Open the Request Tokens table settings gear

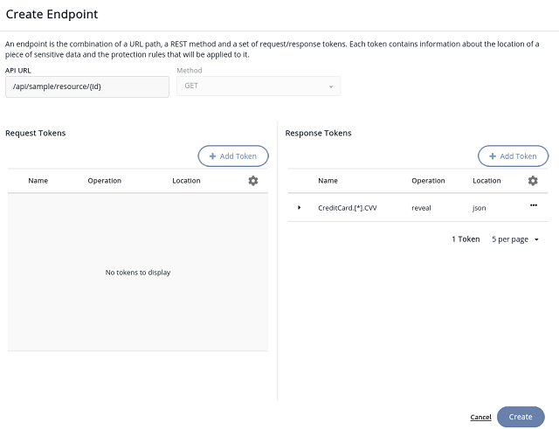[x=253, y=181]
